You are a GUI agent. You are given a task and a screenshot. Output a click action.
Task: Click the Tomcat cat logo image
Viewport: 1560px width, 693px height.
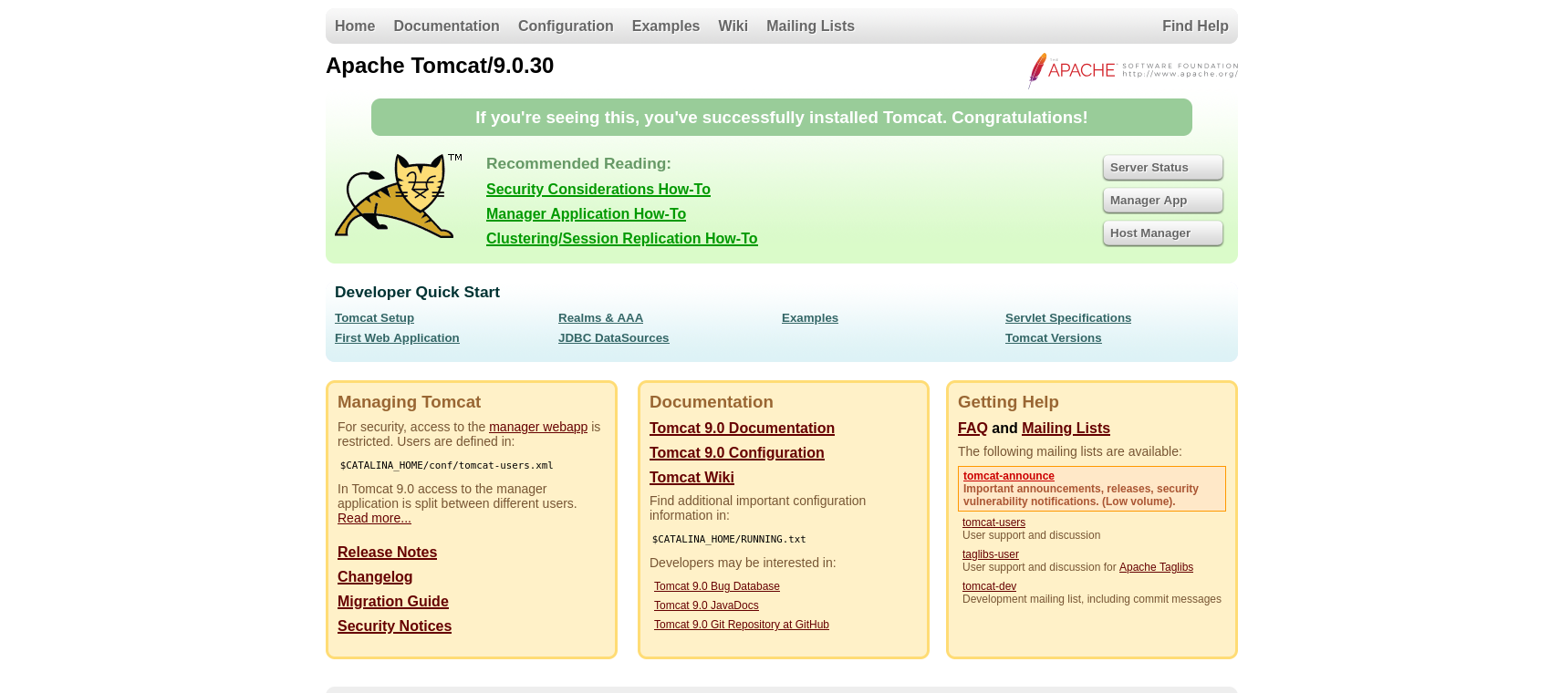[x=399, y=196]
